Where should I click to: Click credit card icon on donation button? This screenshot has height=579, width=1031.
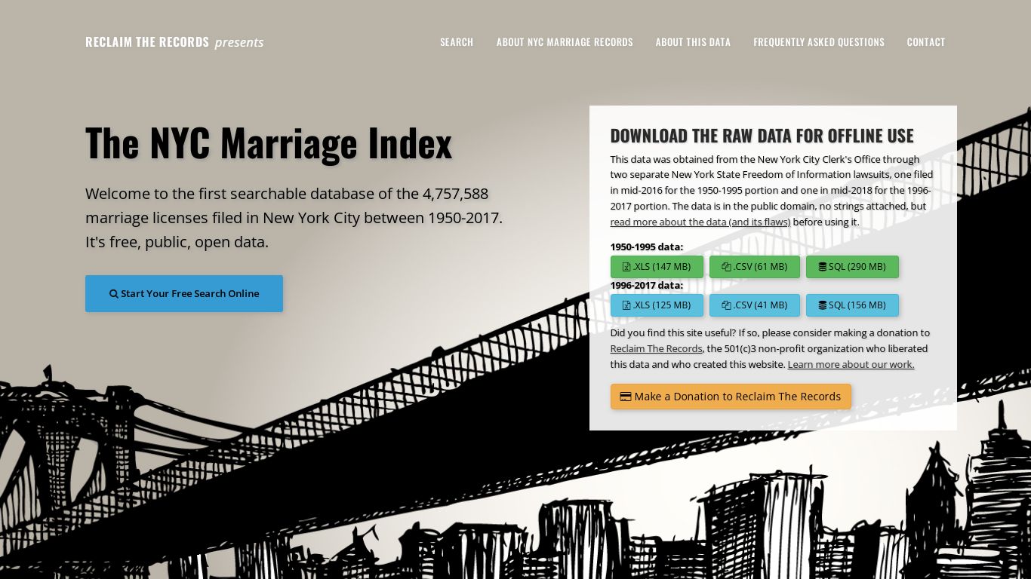point(626,397)
